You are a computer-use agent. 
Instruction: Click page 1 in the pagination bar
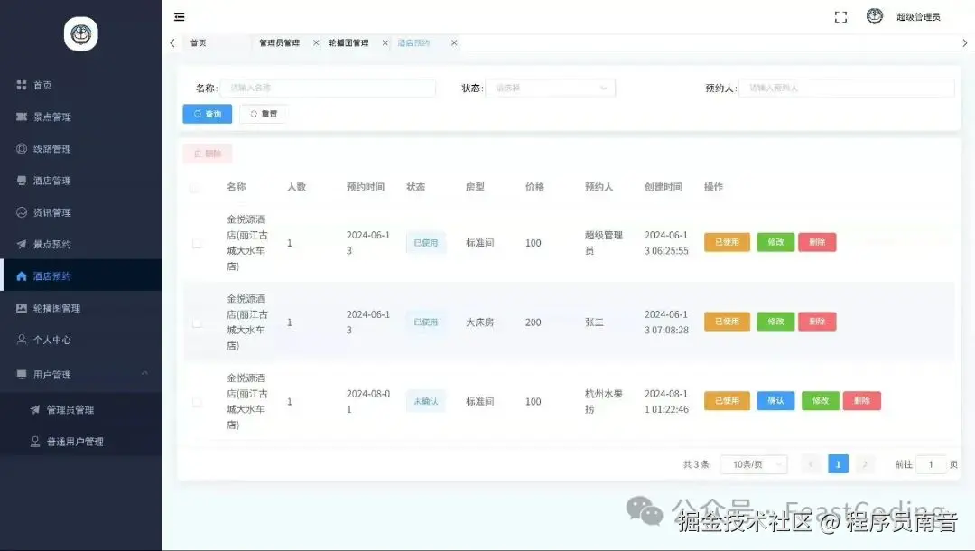[838, 463]
